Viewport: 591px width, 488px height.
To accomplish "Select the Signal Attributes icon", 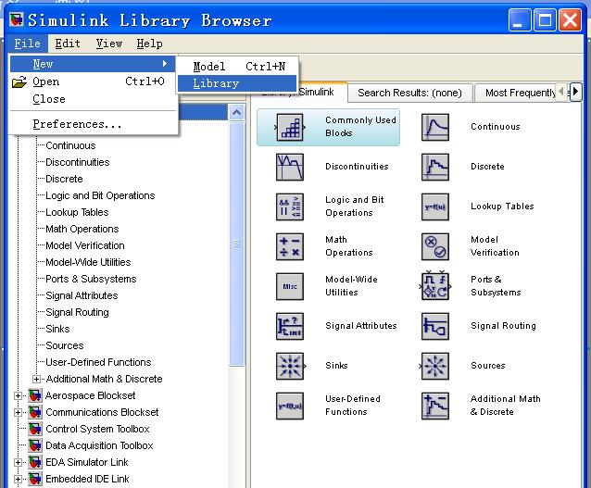I will pyautogui.click(x=289, y=326).
